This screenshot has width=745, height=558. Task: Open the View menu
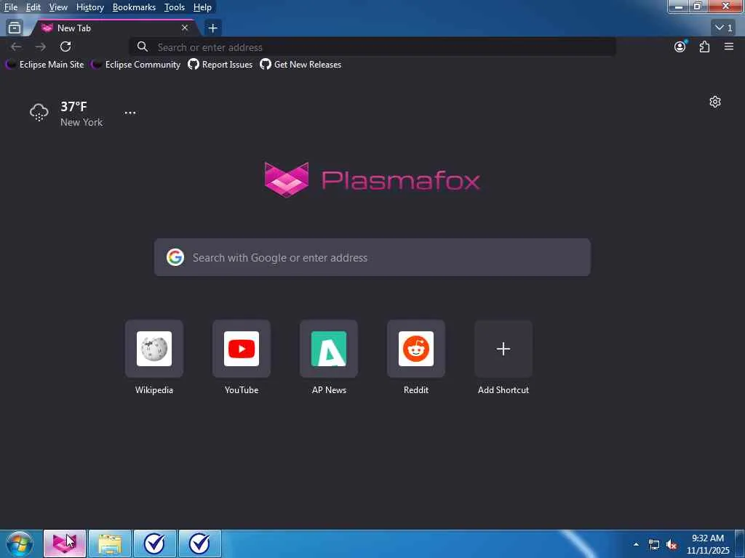[x=58, y=7]
